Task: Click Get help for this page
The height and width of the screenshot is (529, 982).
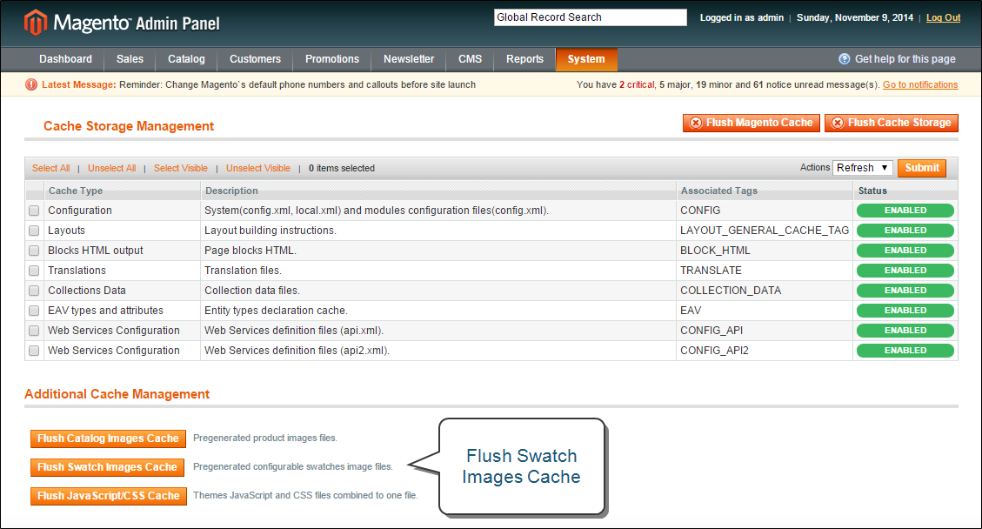Action: point(905,59)
